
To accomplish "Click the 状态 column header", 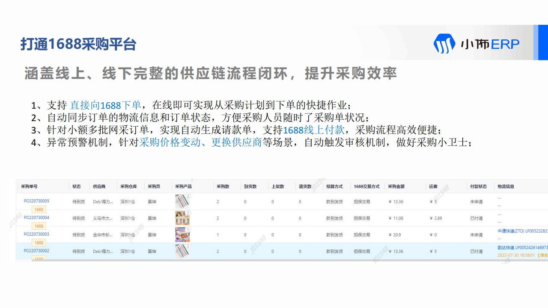I will coord(77,187).
